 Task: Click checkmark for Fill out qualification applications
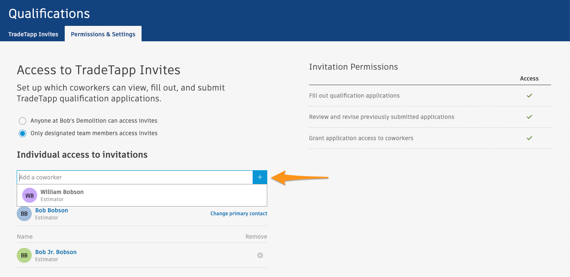529,96
